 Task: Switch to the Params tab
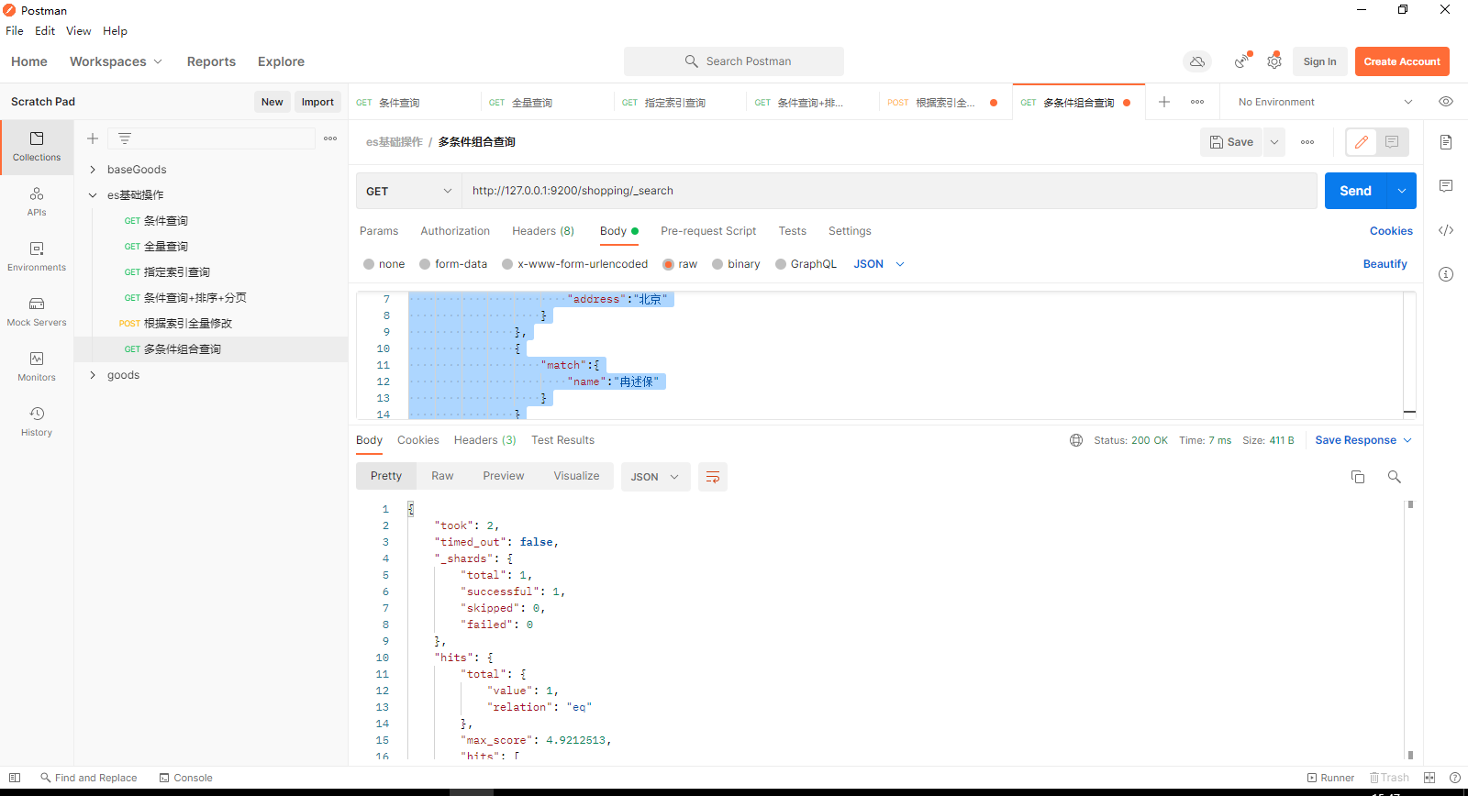point(379,231)
